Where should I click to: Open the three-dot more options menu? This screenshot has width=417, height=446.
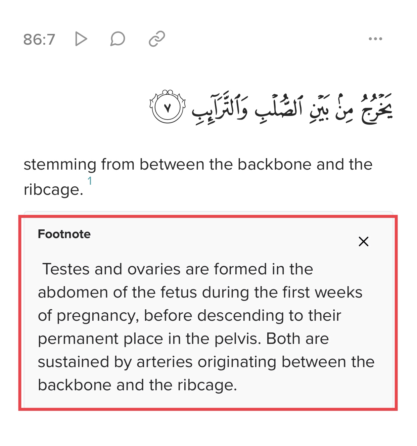click(375, 39)
